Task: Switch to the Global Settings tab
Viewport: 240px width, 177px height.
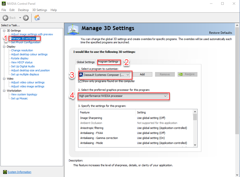Action: 86,62
